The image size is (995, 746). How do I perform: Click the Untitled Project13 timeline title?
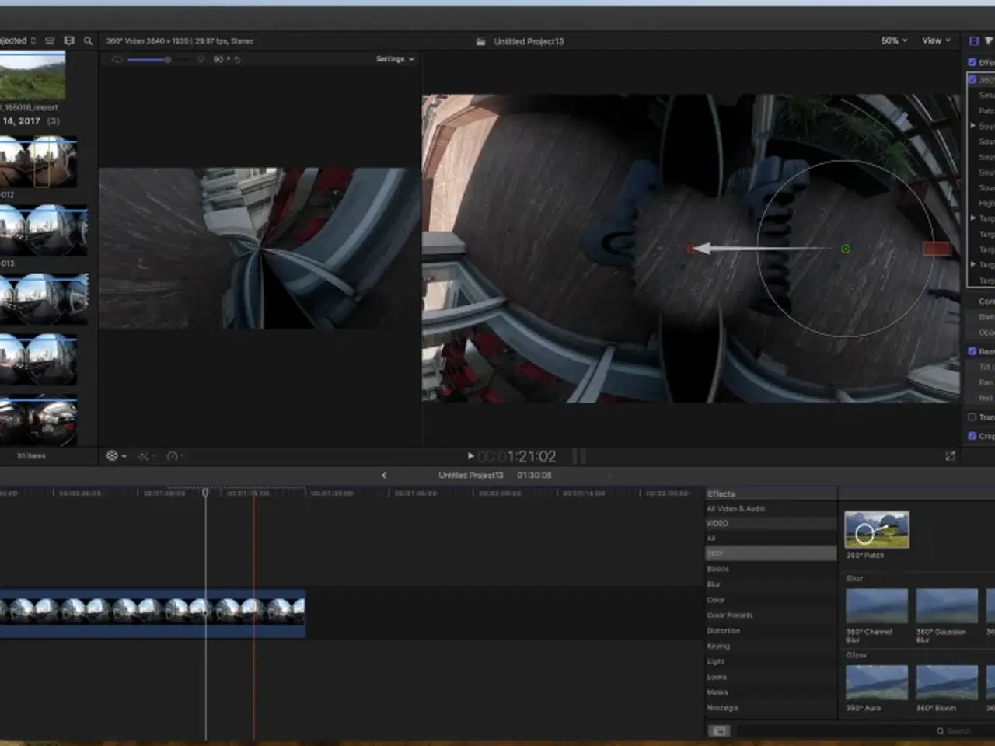tap(470, 475)
